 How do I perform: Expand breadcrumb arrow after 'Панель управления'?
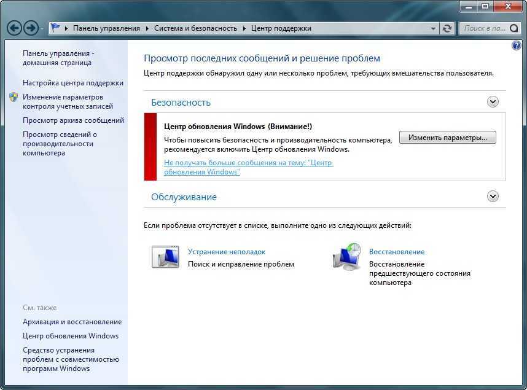click(x=147, y=29)
